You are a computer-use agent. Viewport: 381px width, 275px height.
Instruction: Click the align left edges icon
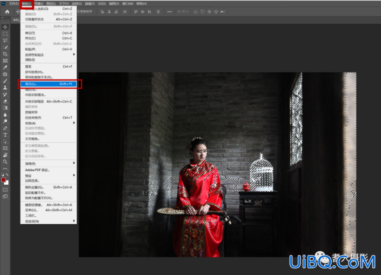103,12
